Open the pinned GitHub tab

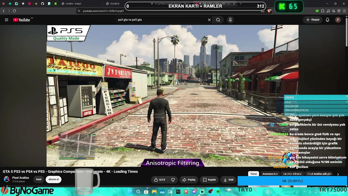[x=42, y=4]
